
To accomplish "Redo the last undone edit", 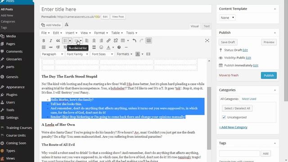I will point(141,40).
